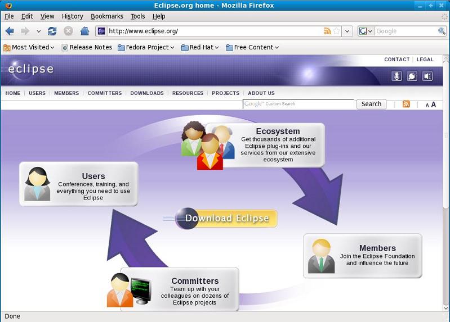Expand the Fedora Project bookmark folder
The image size is (450, 322).
[146, 47]
